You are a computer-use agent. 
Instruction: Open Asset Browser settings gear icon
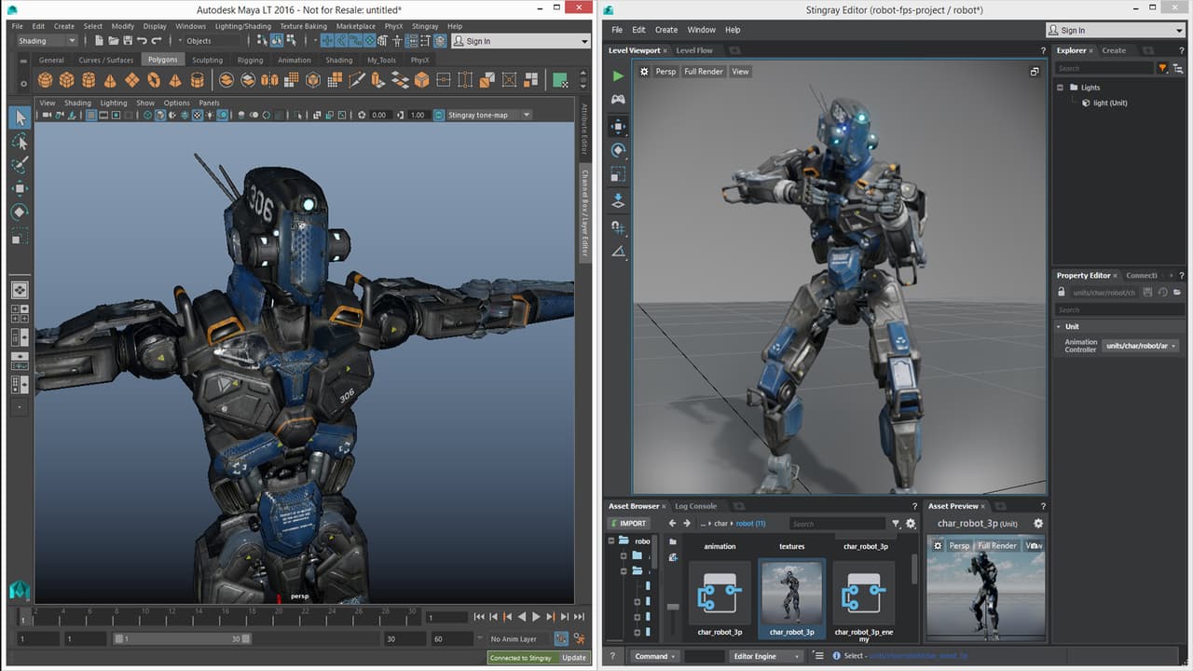click(911, 524)
